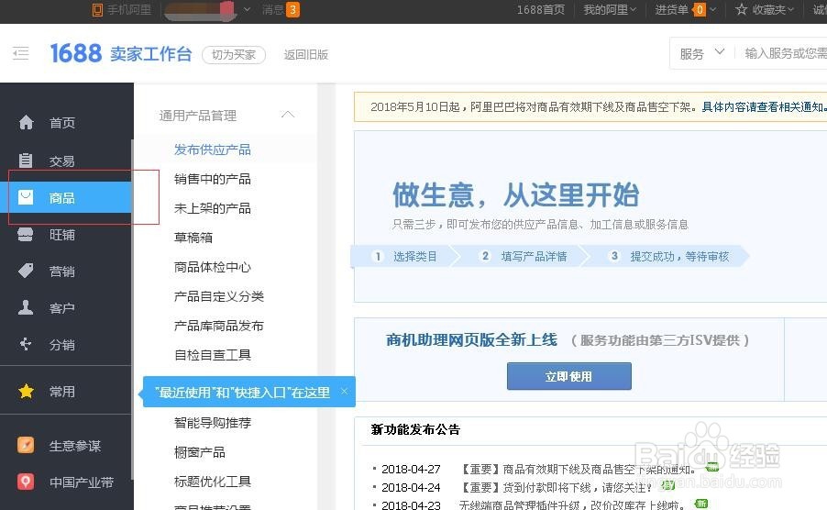Open the 生意参谋 compass icon
The height and width of the screenshot is (510, 827).
pos(26,445)
